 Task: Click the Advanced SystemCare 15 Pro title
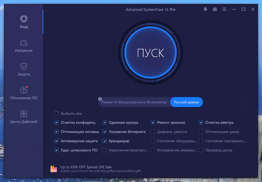[x=151, y=9]
